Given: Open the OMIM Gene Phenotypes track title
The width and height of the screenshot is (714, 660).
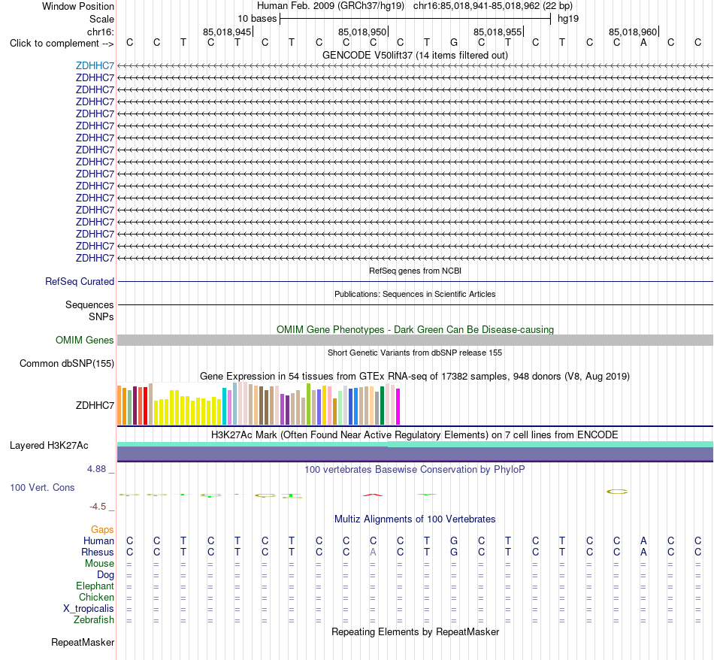Looking at the screenshot, I should click(x=415, y=329).
